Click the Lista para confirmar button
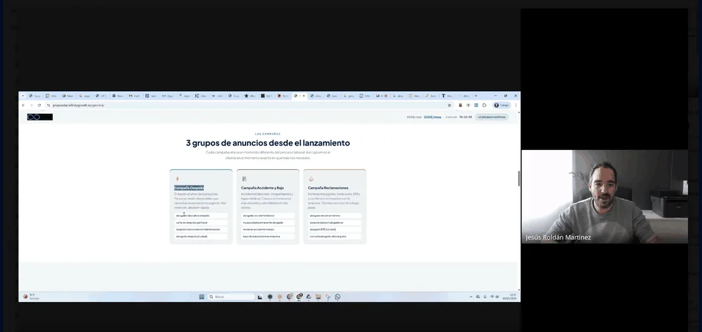This screenshot has width=702, height=332. 491,117
